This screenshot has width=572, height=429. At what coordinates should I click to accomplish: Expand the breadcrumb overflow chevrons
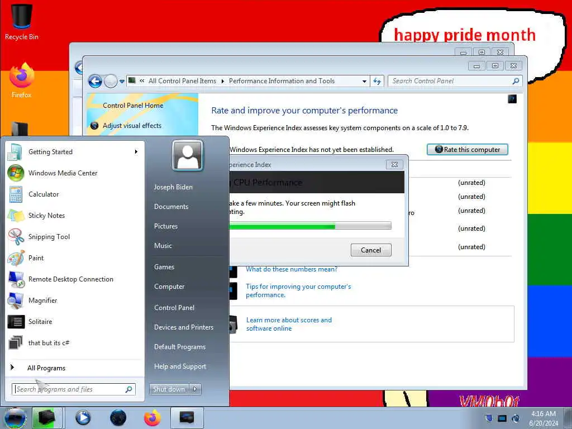(142, 81)
